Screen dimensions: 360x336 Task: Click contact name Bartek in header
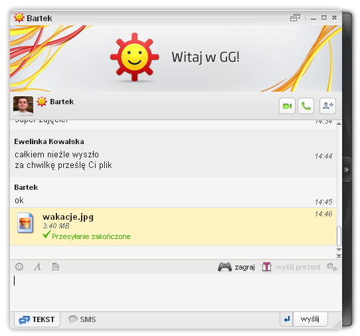[62, 102]
